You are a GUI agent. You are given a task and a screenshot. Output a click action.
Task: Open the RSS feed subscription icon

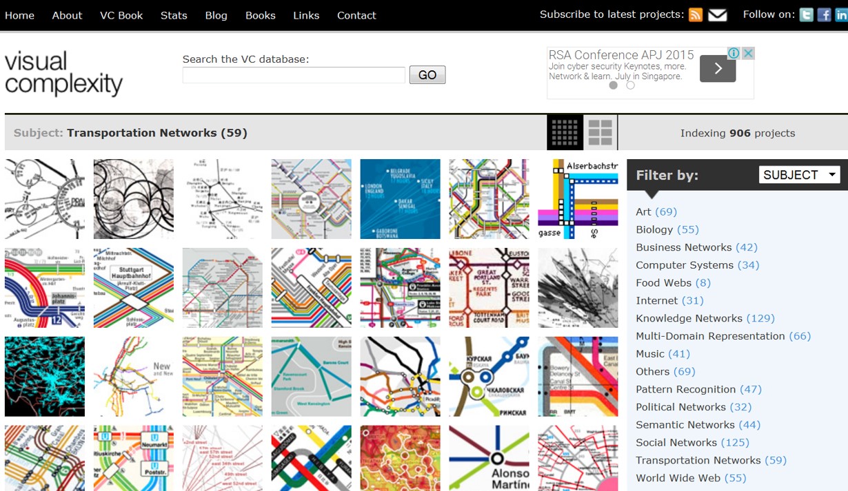(696, 15)
